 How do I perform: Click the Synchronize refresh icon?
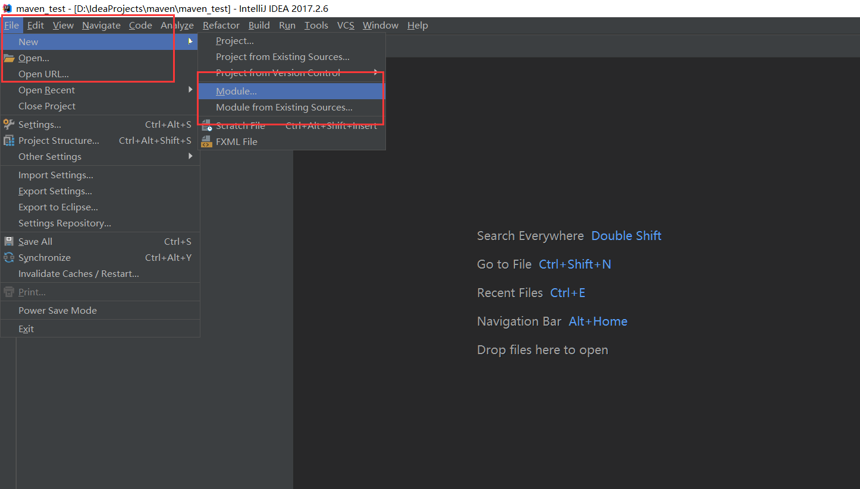[8, 258]
